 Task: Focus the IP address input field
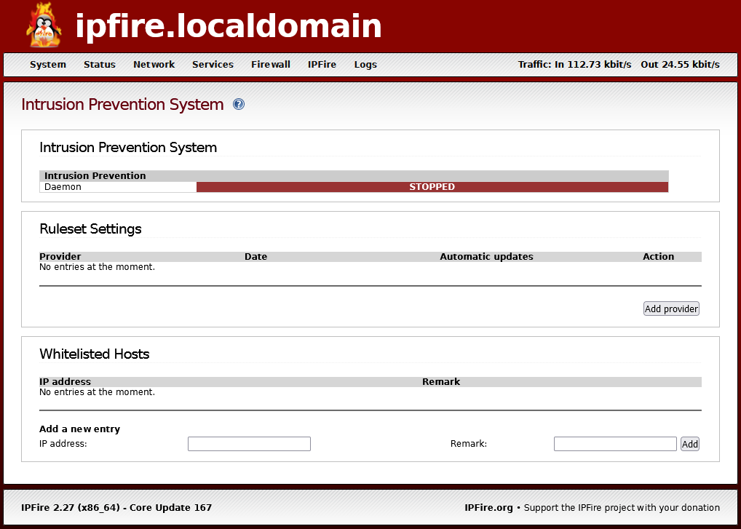[249, 444]
